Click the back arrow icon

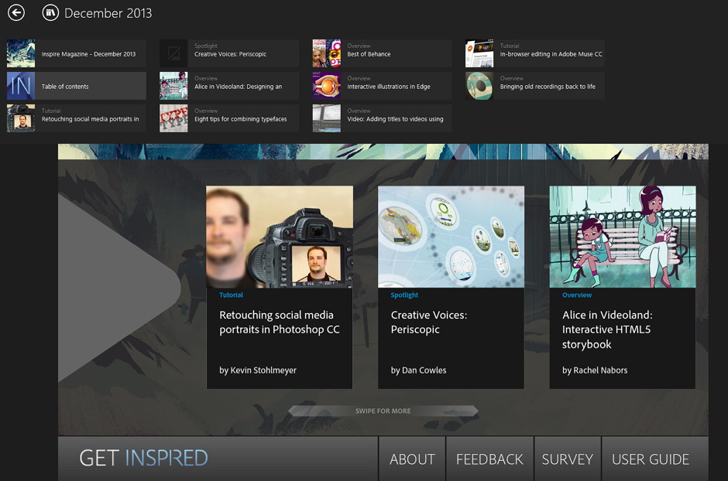point(16,12)
